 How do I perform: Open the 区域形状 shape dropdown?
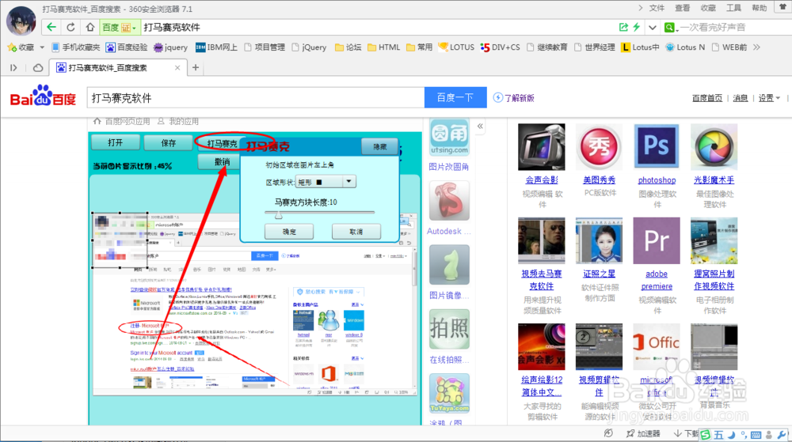[326, 182]
